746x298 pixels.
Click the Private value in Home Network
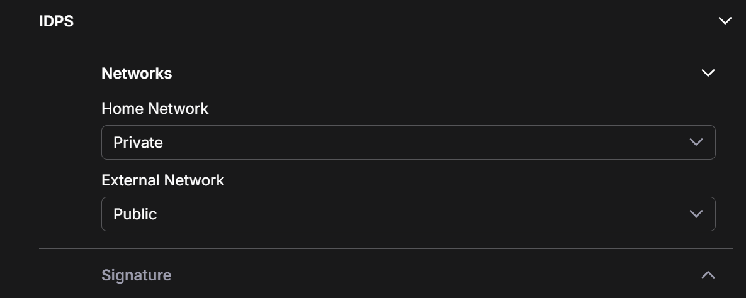pos(138,143)
